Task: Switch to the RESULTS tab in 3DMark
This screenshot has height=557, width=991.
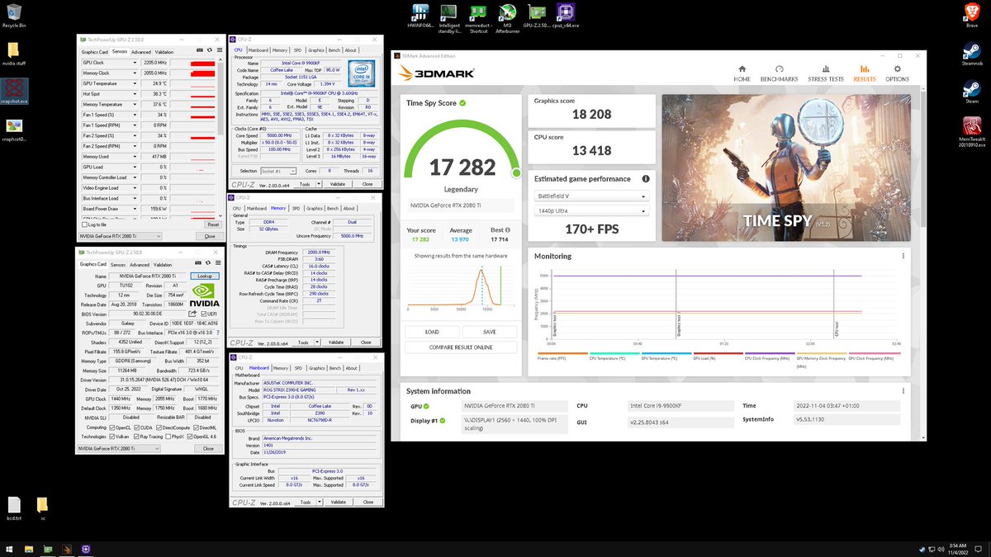Action: tap(864, 73)
